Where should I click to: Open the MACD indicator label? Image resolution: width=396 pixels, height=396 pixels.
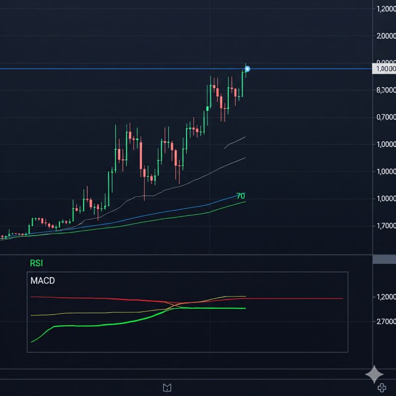tap(43, 281)
